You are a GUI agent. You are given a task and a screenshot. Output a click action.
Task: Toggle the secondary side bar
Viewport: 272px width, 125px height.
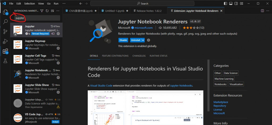tap(236, 3)
